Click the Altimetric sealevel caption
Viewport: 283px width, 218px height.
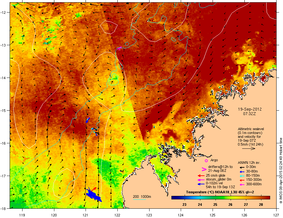(x=251, y=137)
